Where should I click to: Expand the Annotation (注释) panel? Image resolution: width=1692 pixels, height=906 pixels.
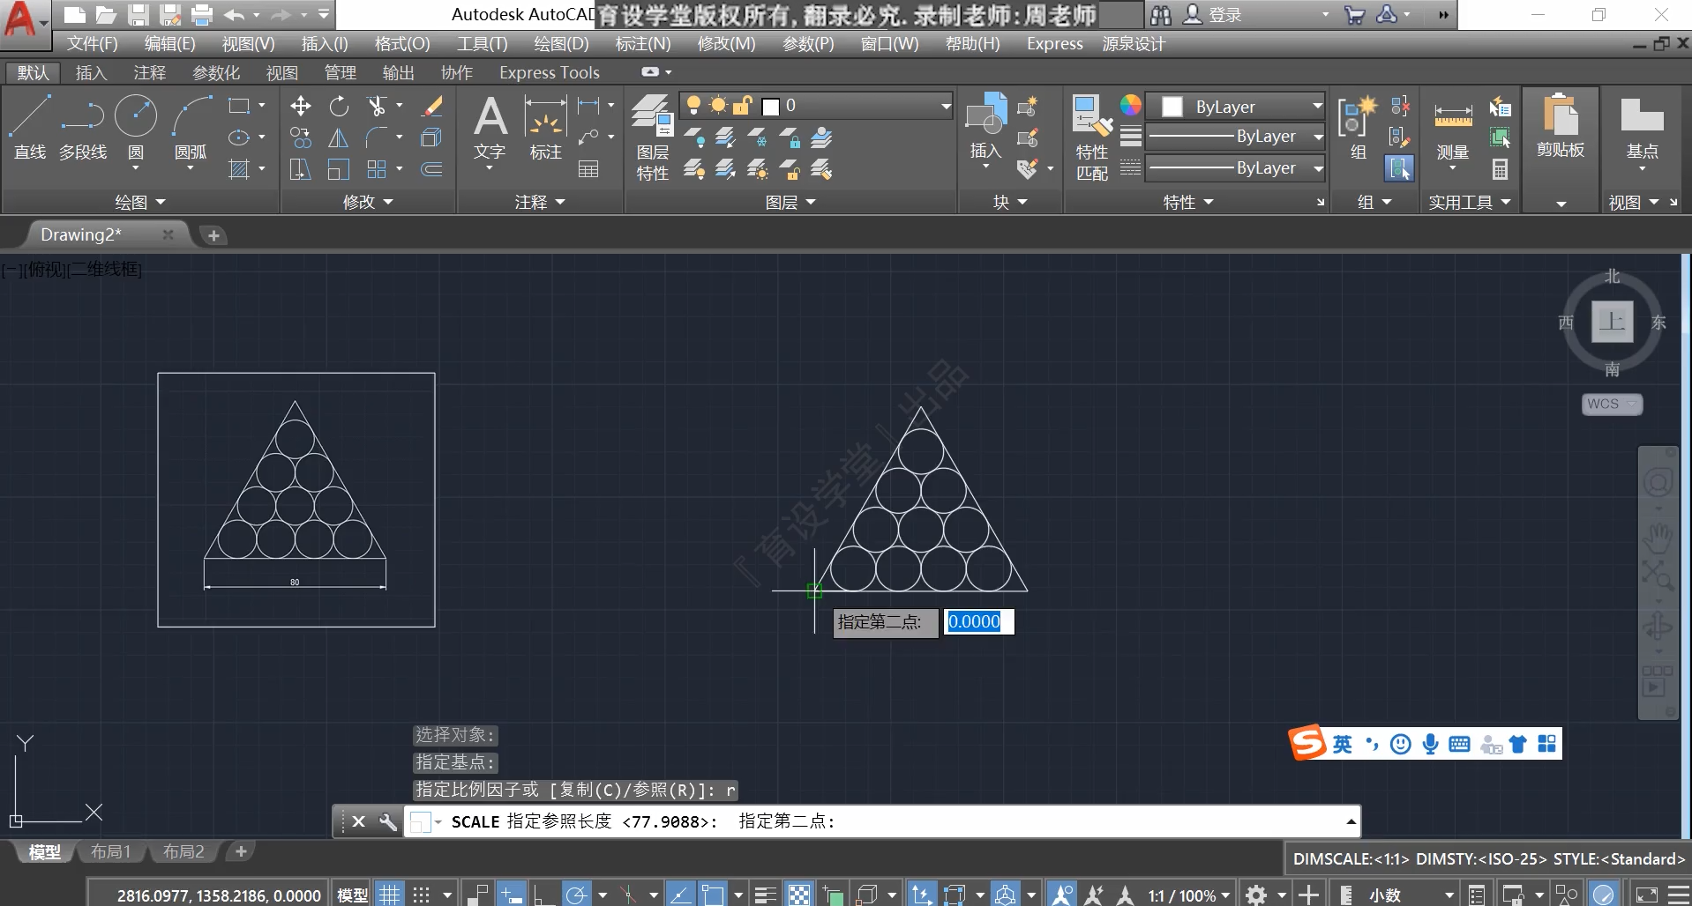click(540, 202)
